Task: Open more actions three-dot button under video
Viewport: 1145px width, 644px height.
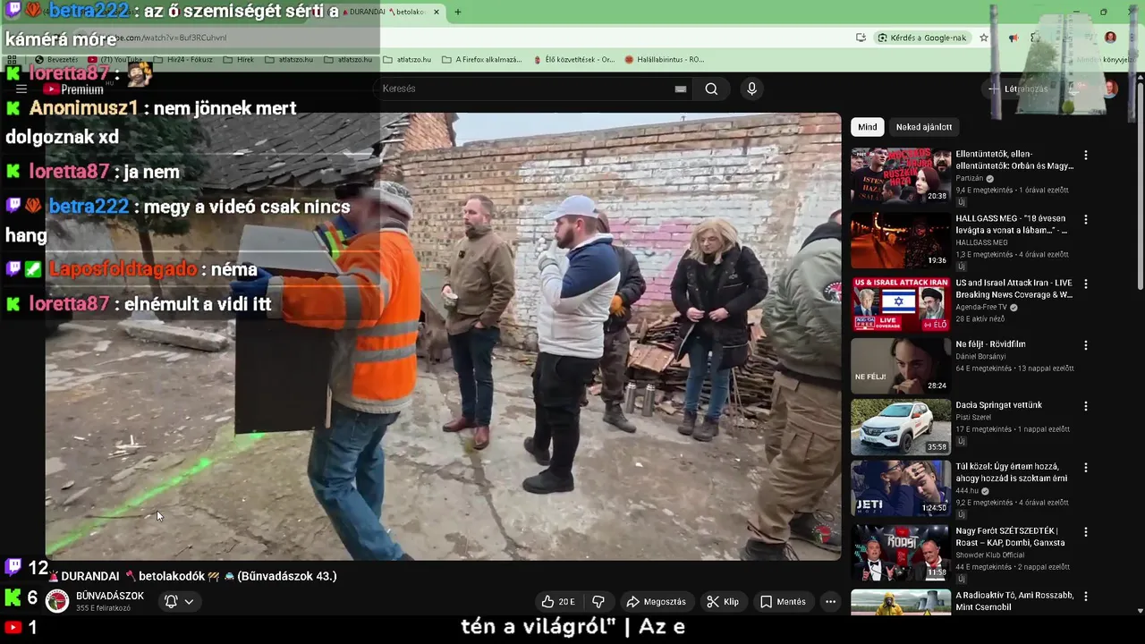Action: click(830, 602)
